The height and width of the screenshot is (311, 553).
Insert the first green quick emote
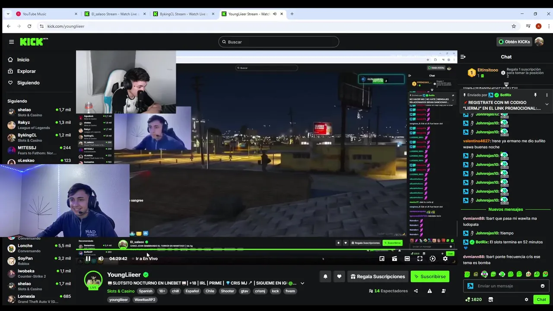(x=467, y=274)
